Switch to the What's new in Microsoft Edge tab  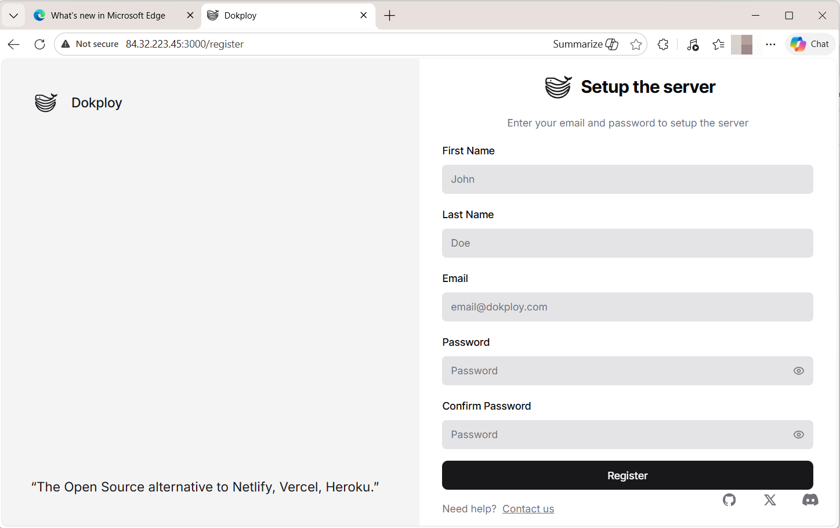(107, 15)
